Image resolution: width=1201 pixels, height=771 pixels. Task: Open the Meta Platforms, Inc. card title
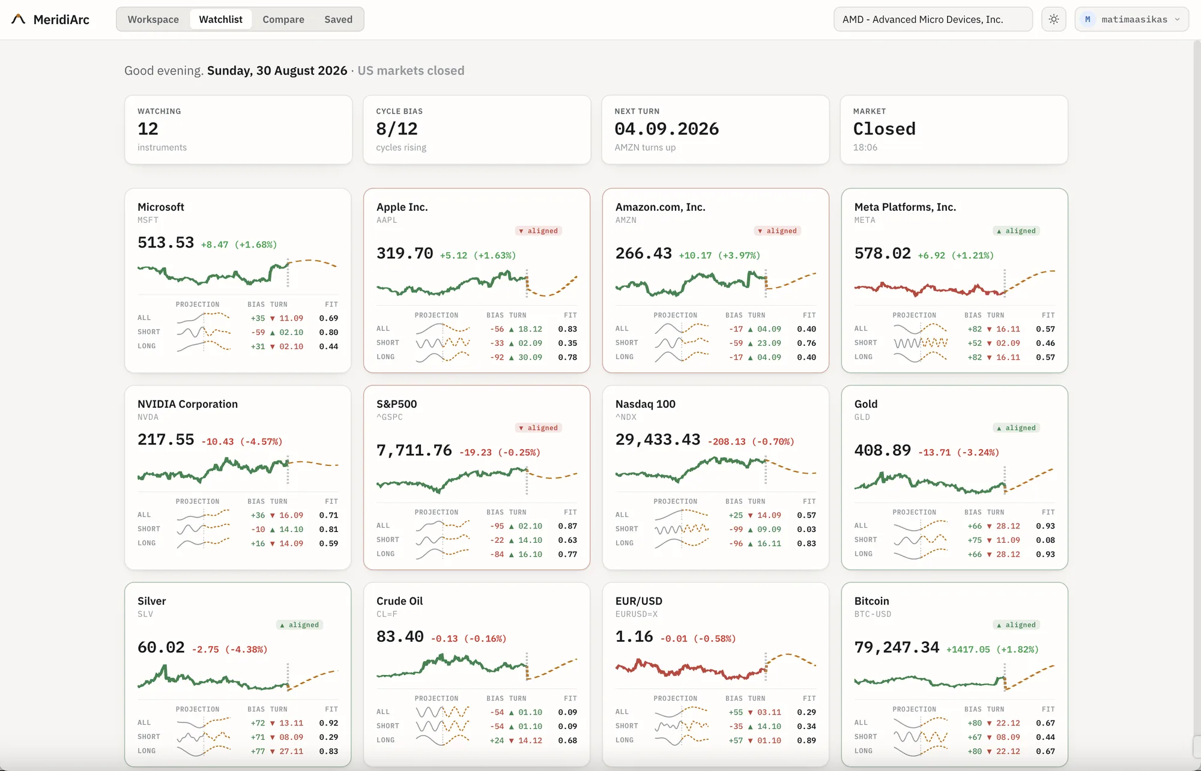tap(905, 207)
